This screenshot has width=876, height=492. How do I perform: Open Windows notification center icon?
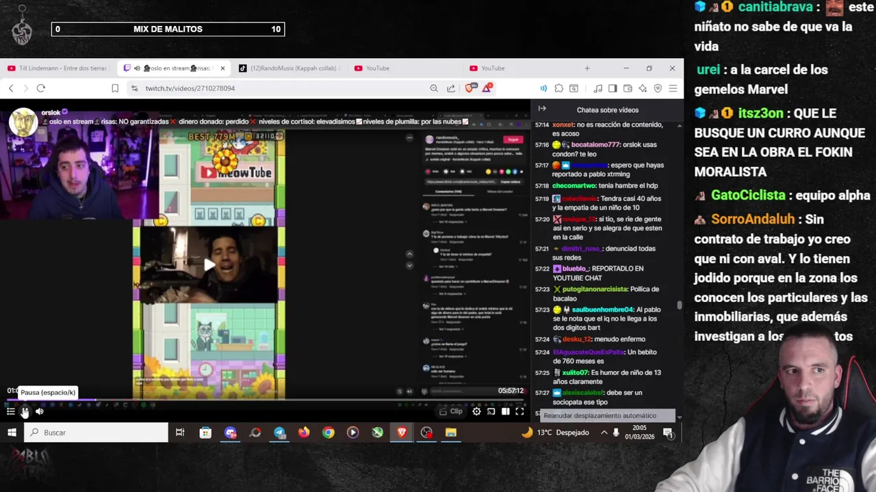point(668,433)
